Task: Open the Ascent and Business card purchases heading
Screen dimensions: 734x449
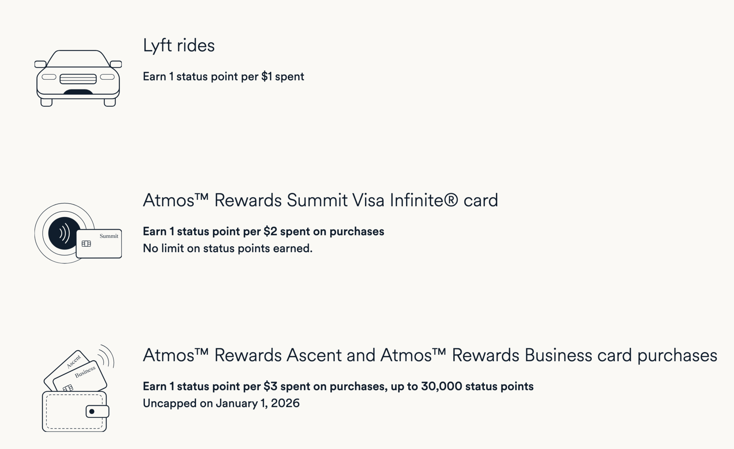Action: coord(429,355)
